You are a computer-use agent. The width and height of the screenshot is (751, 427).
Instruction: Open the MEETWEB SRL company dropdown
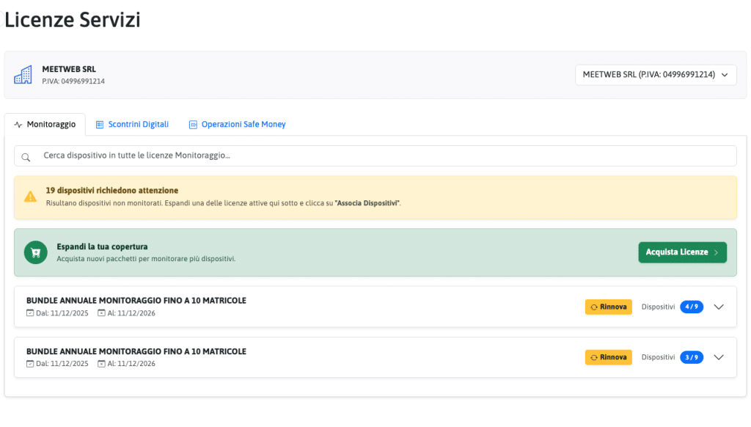655,75
